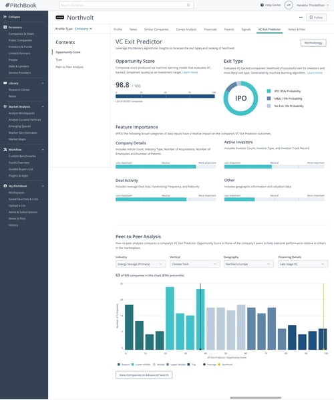
Task: Click View Companies in Advanced Search
Action: (144, 375)
